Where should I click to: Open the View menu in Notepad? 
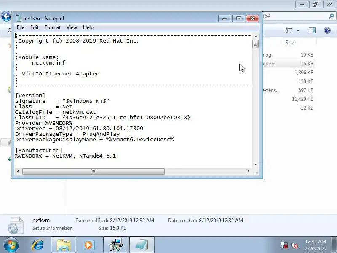click(x=72, y=27)
